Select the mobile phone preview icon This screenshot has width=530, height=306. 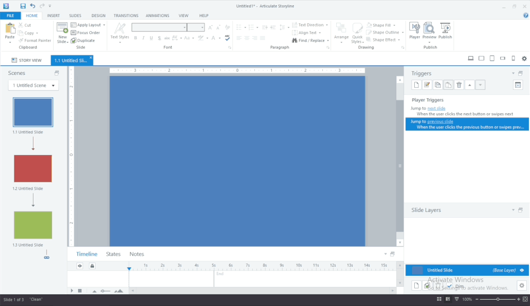point(513,58)
